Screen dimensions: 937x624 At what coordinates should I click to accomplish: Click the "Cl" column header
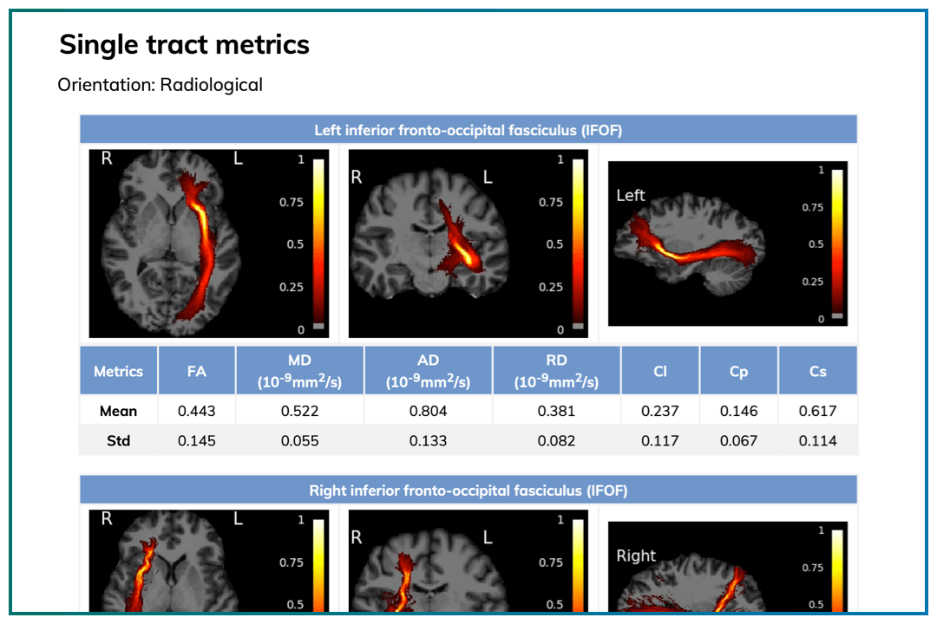[659, 371]
